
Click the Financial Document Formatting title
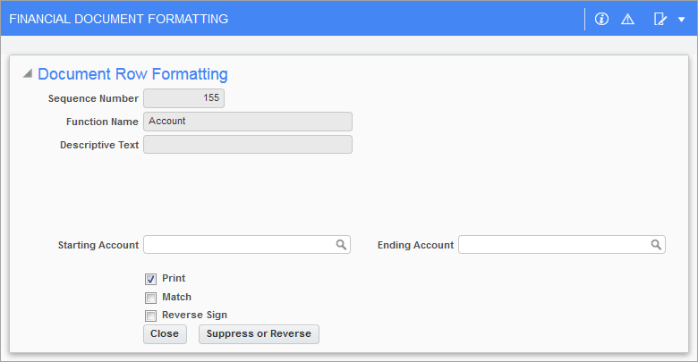pos(119,19)
